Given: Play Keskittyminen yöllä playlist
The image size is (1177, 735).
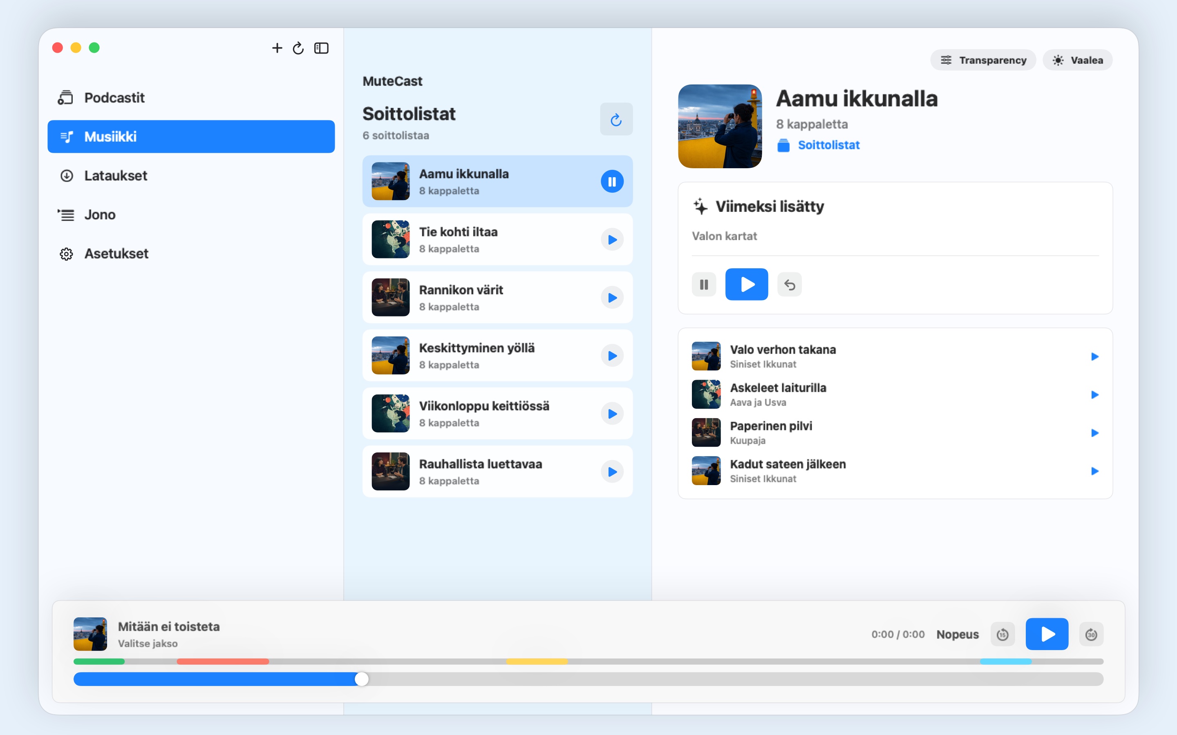Looking at the screenshot, I should click(612, 356).
